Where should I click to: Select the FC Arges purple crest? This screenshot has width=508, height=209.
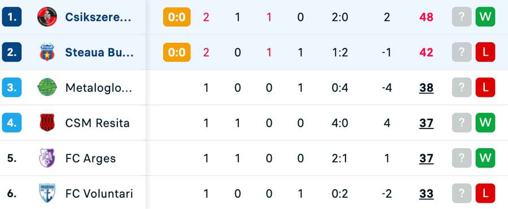click(x=47, y=158)
